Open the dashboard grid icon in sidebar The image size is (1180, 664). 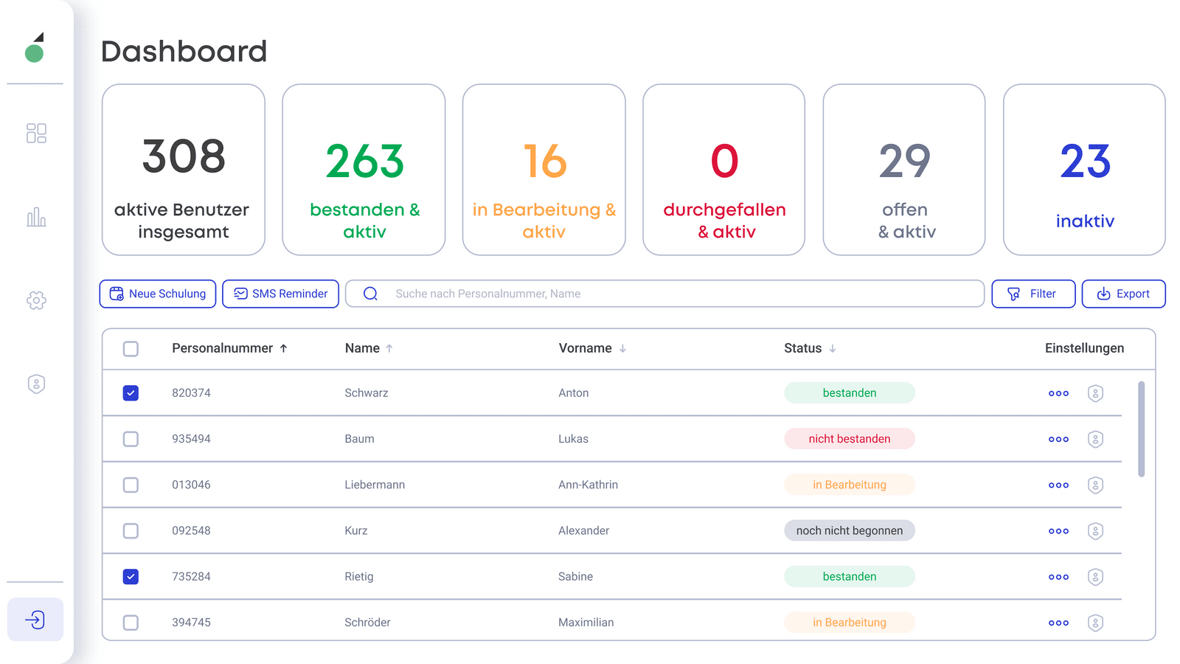point(36,133)
